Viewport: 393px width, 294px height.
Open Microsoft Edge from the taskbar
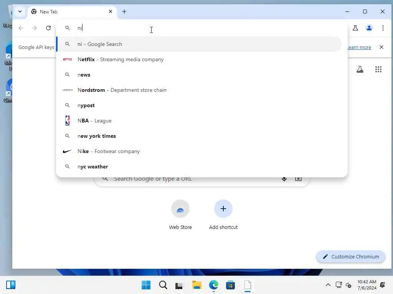click(x=213, y=285)
